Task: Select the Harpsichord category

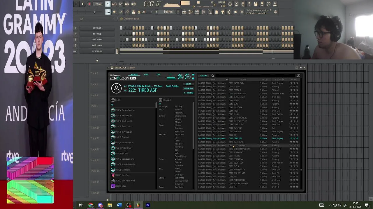Action: click(x=179, y=135)
